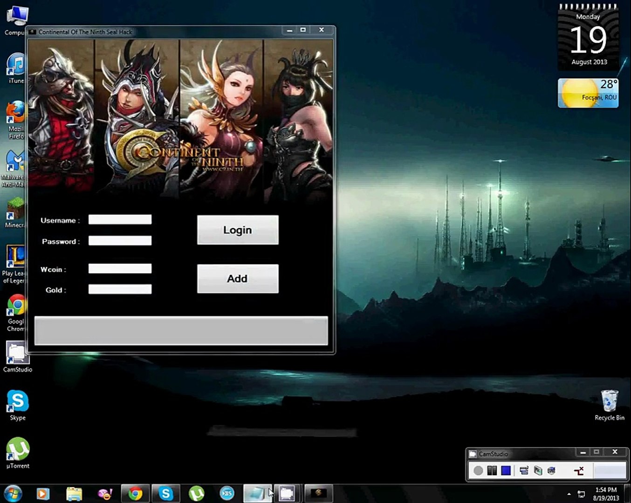Show hidden system tray icons
The width and height of the screenshot is (631, 503).
569,494
